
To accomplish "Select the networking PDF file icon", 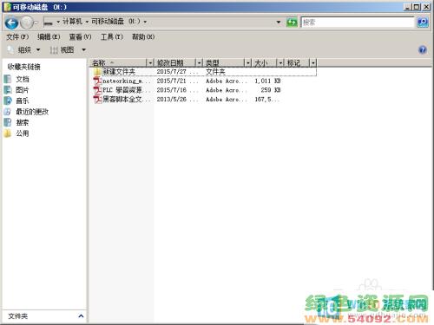I will 97,81.
